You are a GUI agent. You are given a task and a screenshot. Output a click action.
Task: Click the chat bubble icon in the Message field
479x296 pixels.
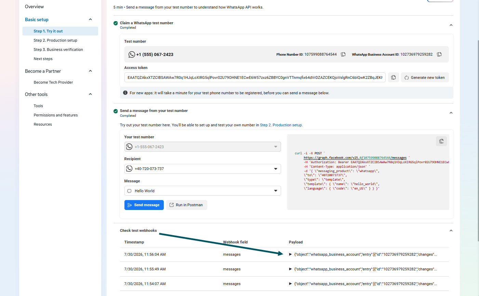click(129, 191)
